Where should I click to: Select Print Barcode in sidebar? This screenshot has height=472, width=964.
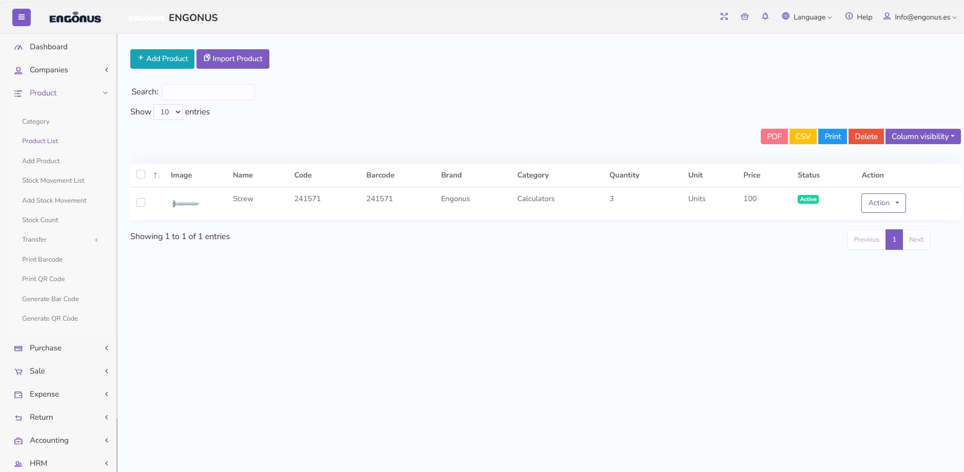(x=42, y=260)
